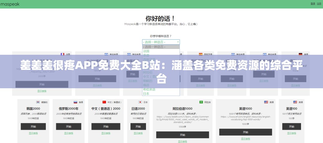Open 显示表格 under the 中文（普通话）2000 card
Image resolution: width=323 pixels, height=143 pixels.
tap(106, 133)
